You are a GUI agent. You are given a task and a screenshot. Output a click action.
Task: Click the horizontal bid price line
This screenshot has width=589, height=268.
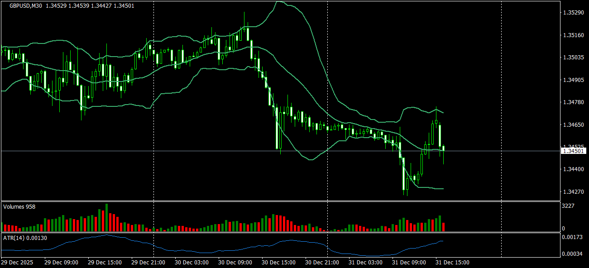pos(281,151)
